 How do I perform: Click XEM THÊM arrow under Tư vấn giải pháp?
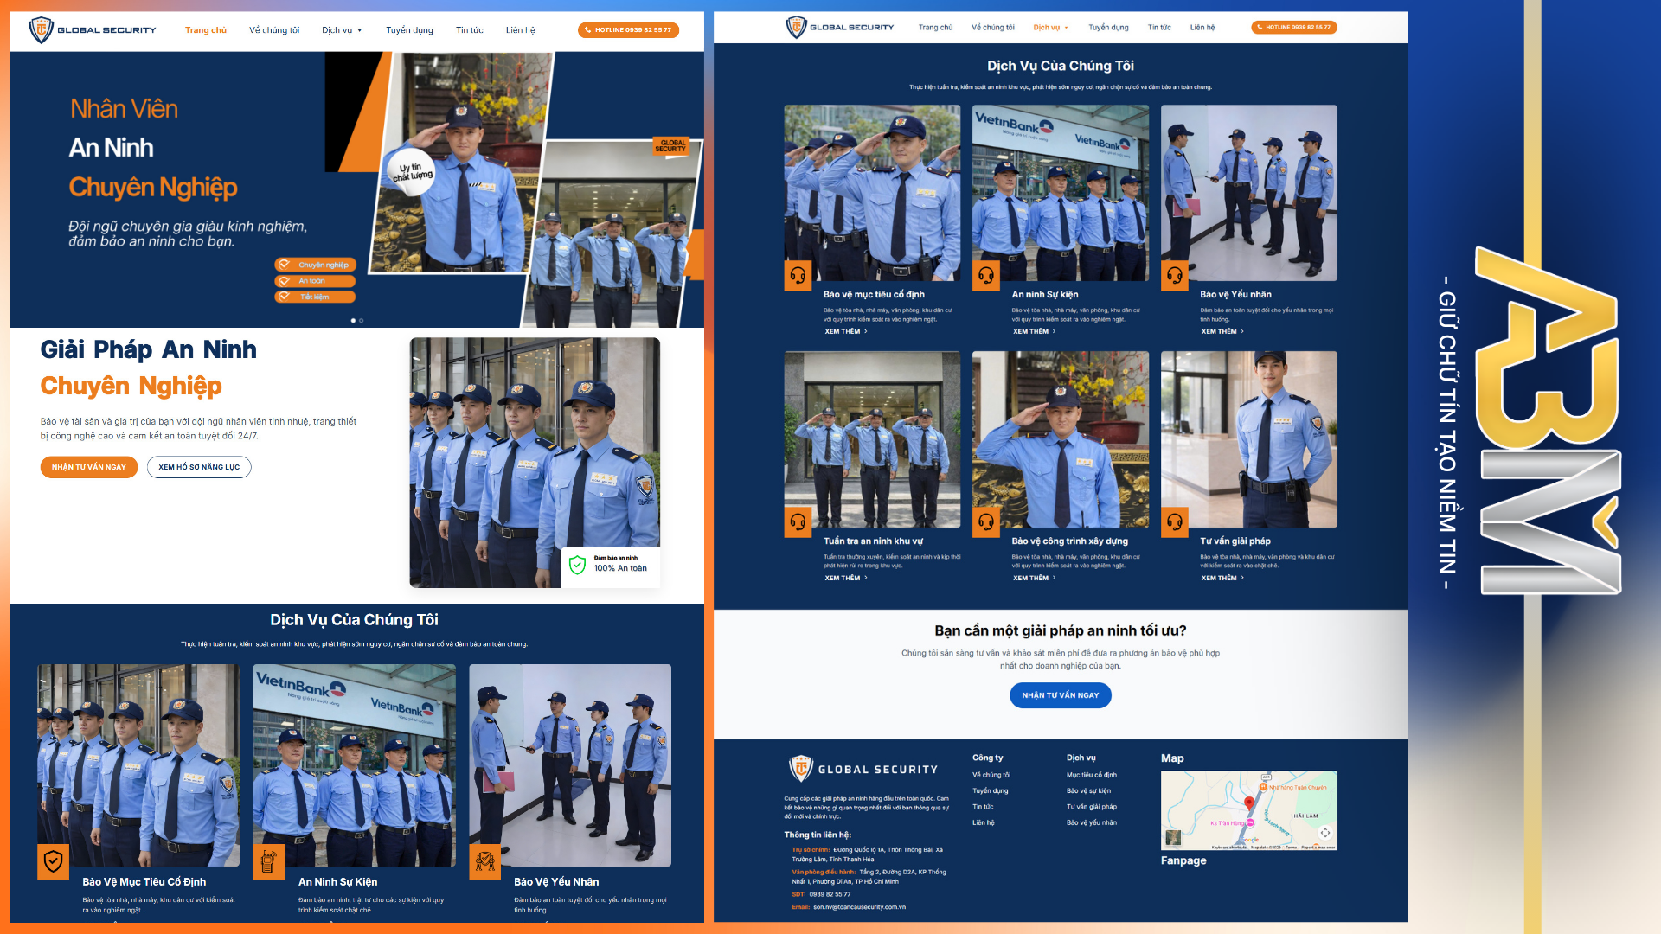point(1242,578)
